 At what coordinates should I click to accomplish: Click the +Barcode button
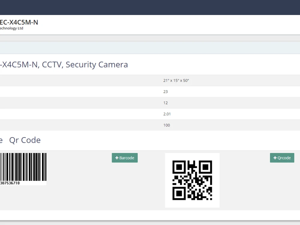pos(125,158)
